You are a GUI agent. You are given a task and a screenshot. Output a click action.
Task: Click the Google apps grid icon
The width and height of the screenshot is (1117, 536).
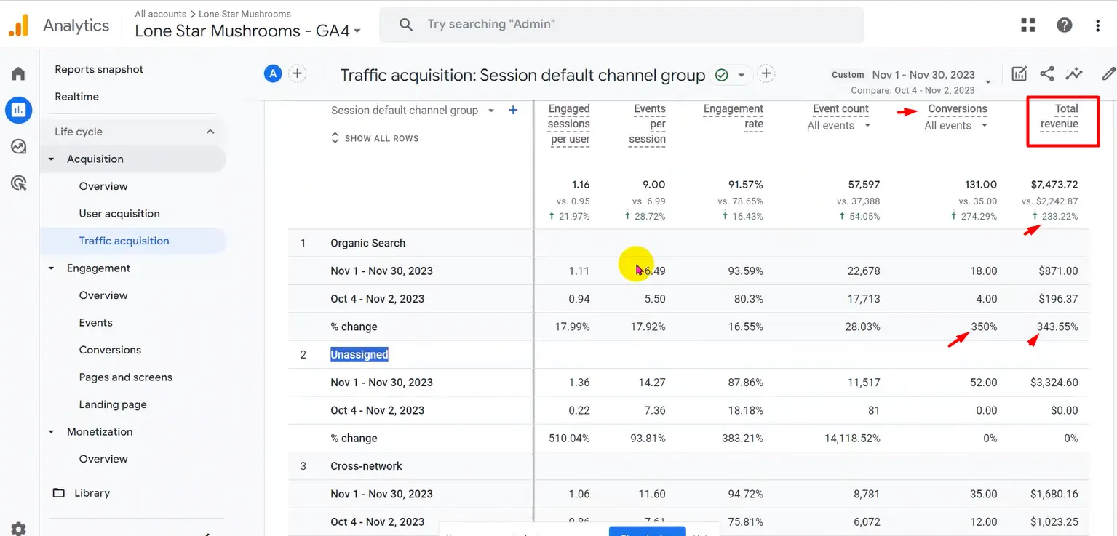click(x=1027, y=25)
